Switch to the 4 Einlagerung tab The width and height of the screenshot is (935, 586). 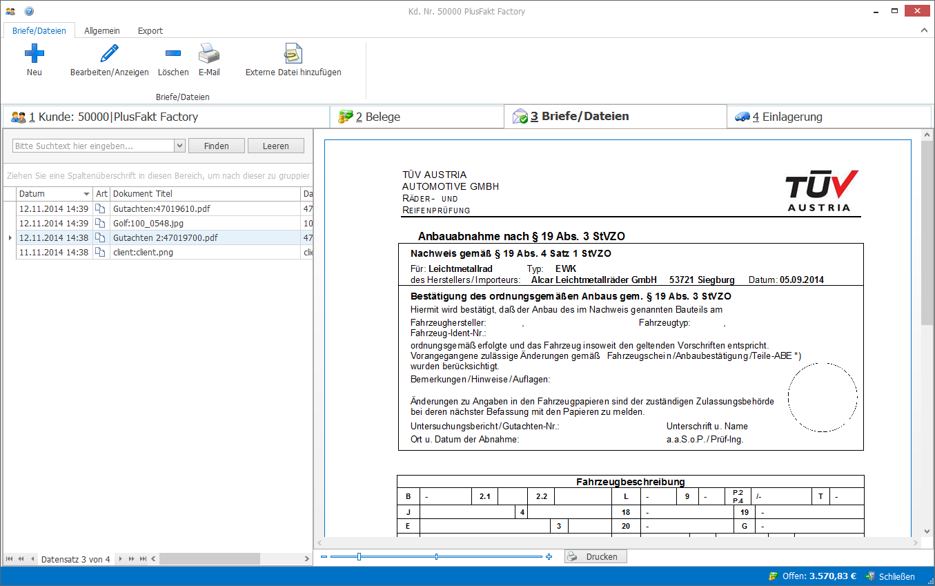829,117
